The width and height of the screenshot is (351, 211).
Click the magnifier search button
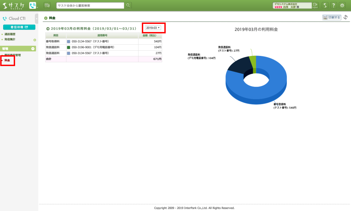[128, 5]
